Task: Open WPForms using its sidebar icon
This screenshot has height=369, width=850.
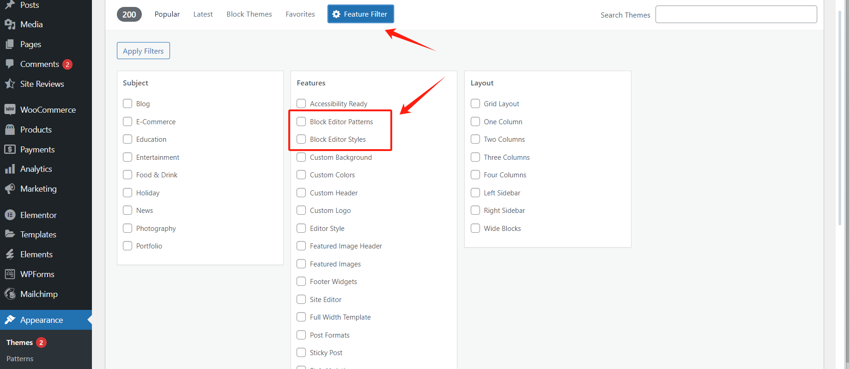Action: (10, 274)
